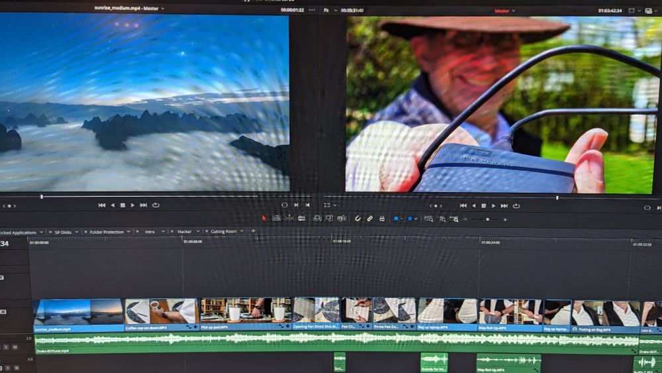Toggle loop playback in timeline viewer
This screenshot has height=373, width=662.
516,206
